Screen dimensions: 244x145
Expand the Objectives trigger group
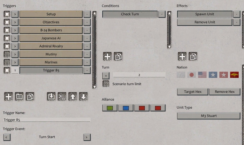click(x=15, y=22)
